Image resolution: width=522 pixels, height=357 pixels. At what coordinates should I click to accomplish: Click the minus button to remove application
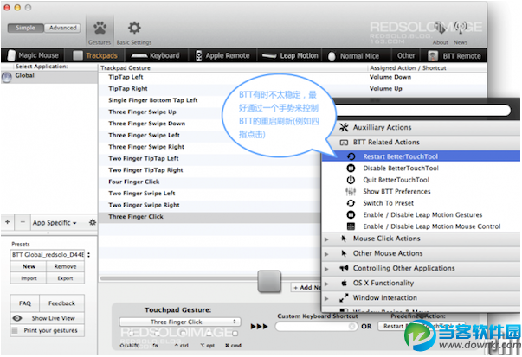tap(23, 222)
